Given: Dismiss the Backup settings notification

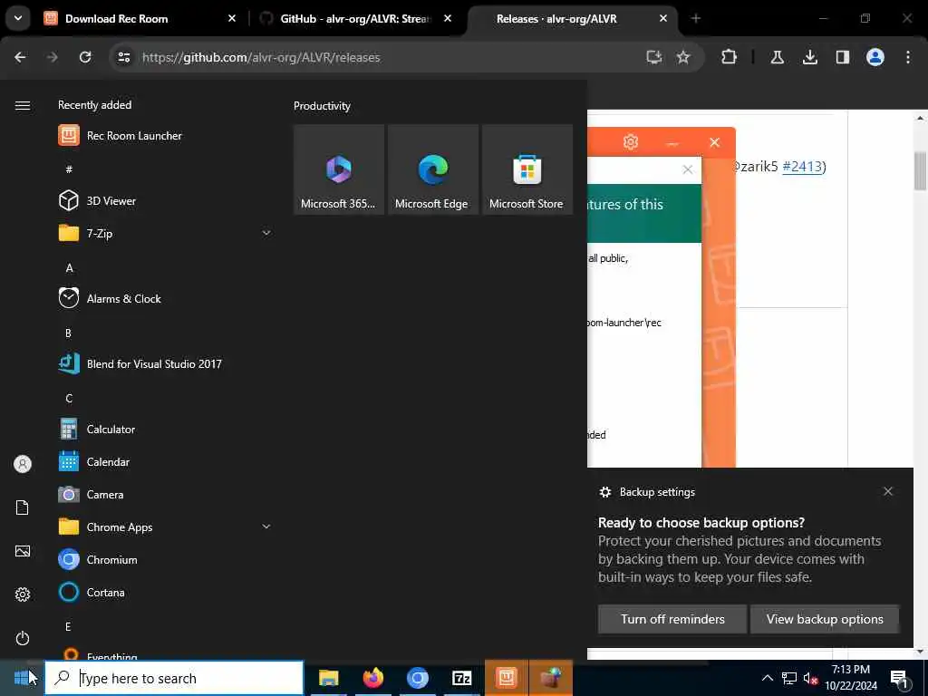Looking at the screenshot, I should pos(888,491).
